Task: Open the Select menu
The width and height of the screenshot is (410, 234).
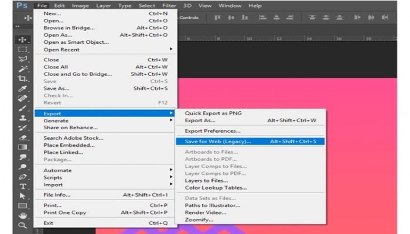Action: coord(146,5)
